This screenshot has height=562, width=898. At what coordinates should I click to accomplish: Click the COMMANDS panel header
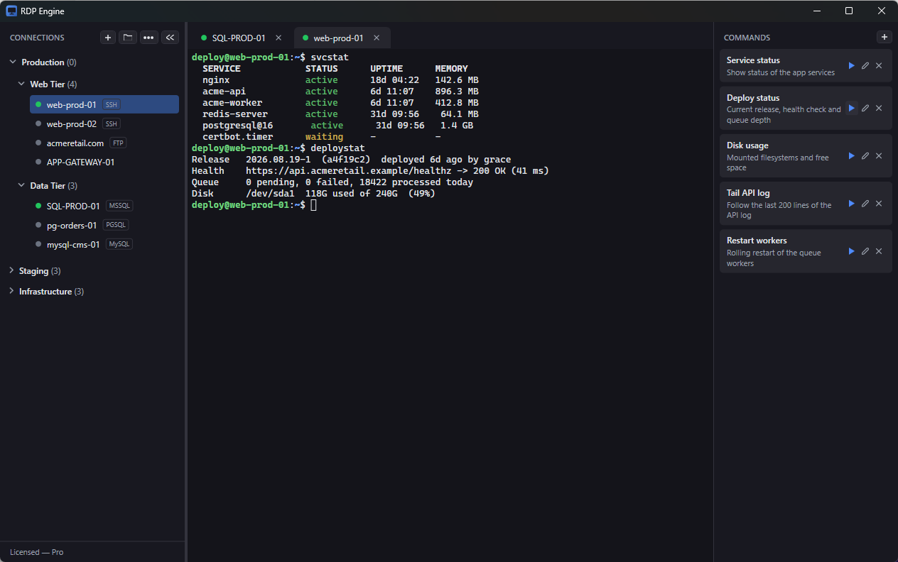[747, 38]
